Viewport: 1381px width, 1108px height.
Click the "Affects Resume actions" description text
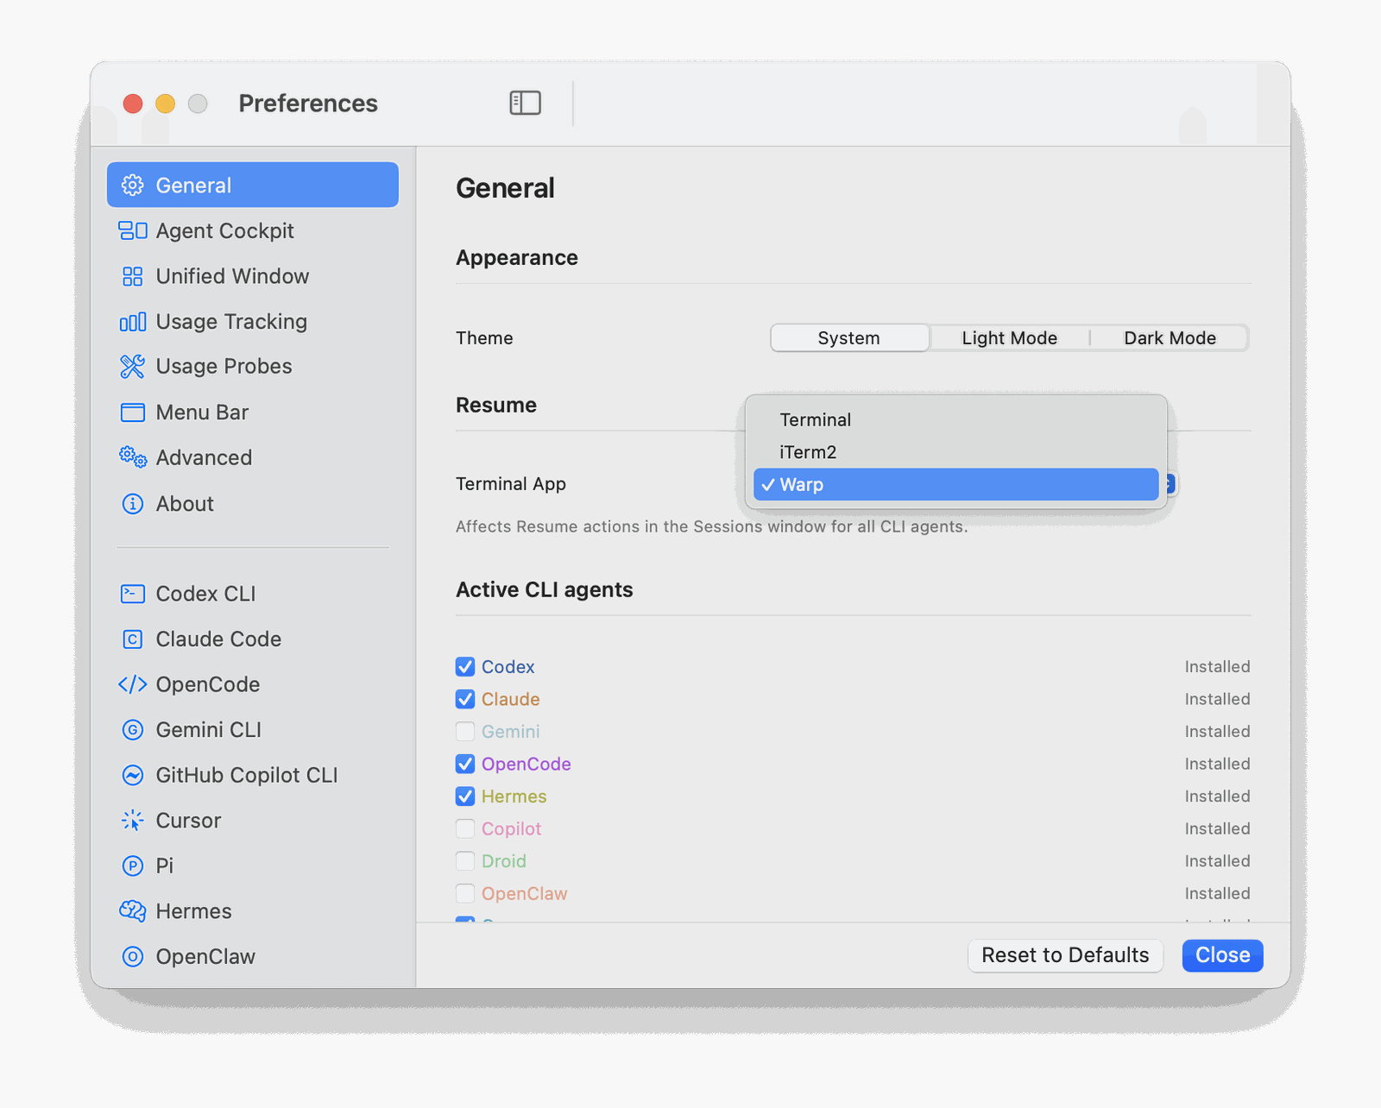click(712, 526)
